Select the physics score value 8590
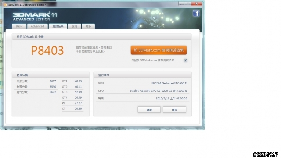 coord(53,87)
